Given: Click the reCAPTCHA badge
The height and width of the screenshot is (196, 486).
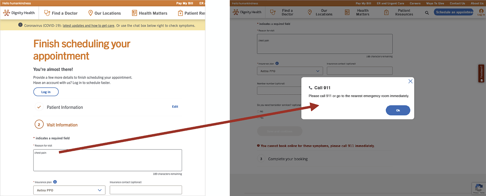Looking at the screenshot, I should coord(479,189).
